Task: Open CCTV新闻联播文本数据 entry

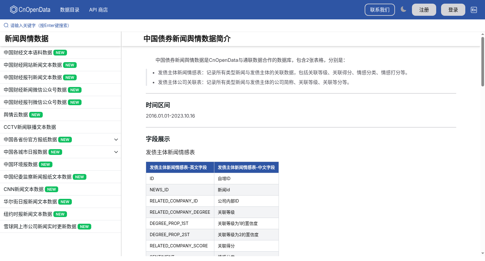Action: 30,127
